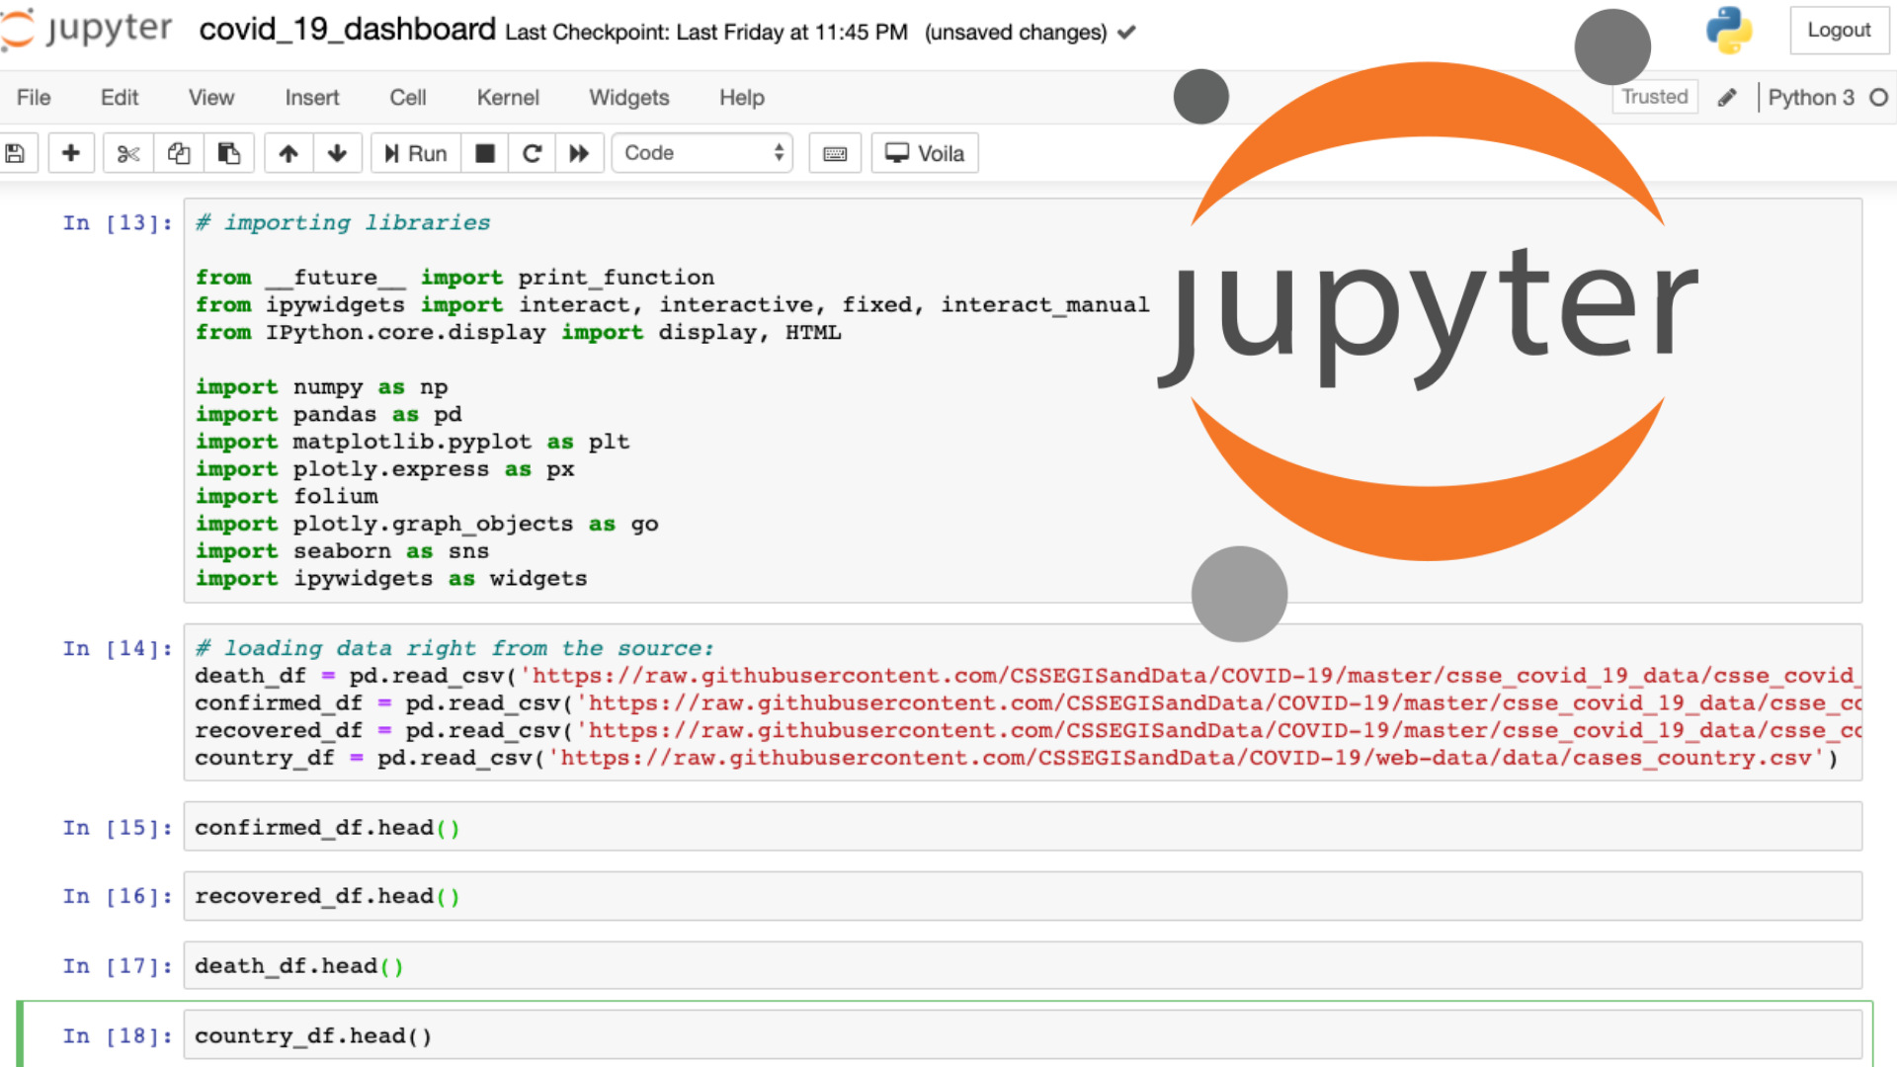Open the Cell type dropdown
Image resolution: width=1897 pixels, height=1067 pixels.
[701, 154]
